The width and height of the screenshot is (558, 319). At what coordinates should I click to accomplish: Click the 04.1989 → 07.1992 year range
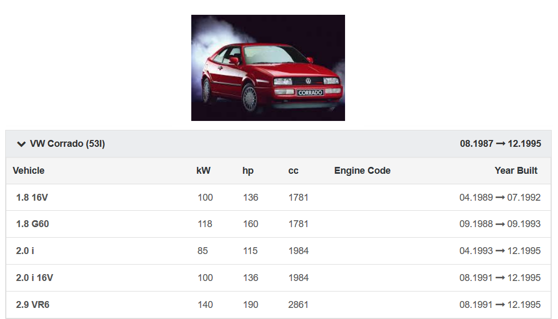coord(500,198)
